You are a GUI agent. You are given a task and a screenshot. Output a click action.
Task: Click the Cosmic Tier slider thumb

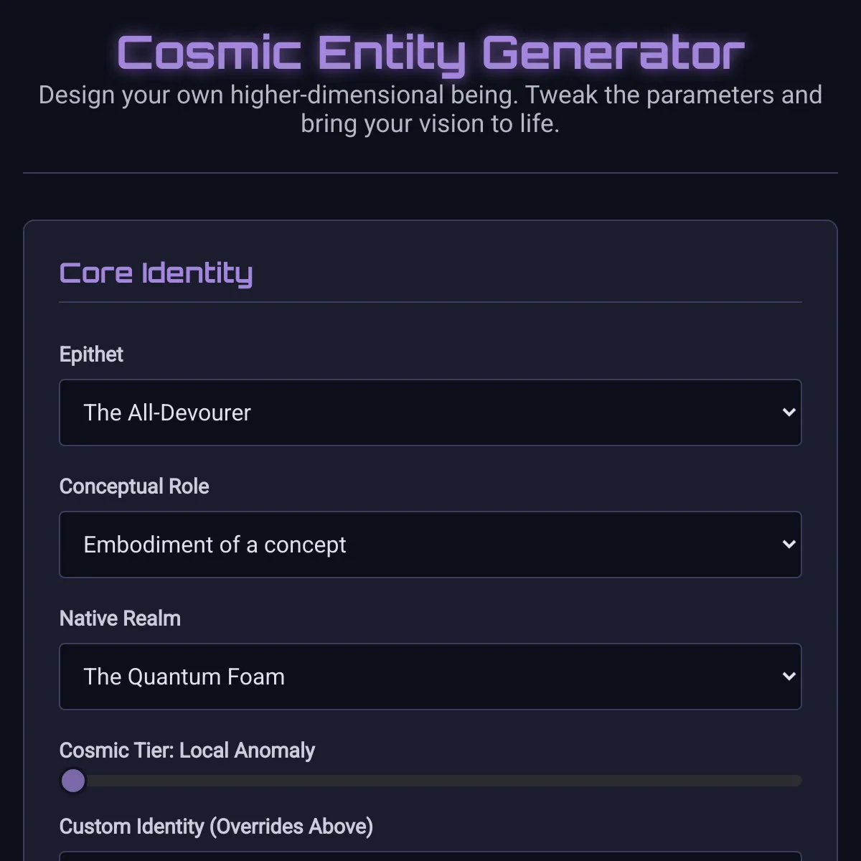(x=73, y=781)
